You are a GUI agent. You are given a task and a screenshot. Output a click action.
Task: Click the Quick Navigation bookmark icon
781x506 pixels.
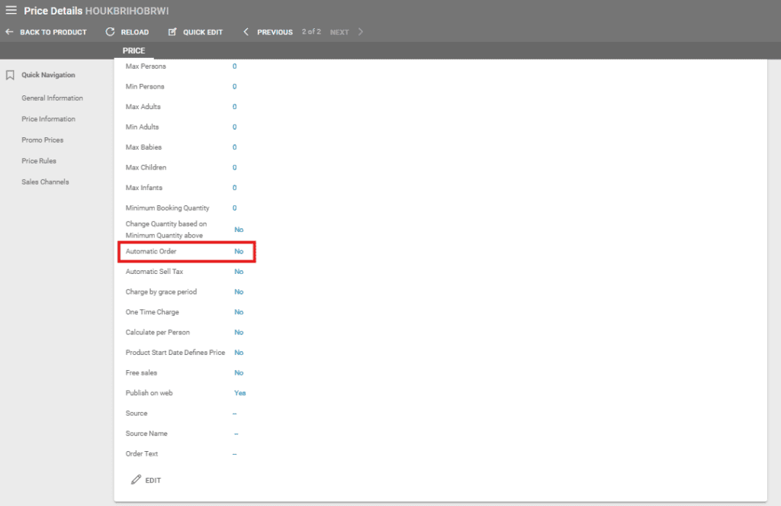[11, 76]
